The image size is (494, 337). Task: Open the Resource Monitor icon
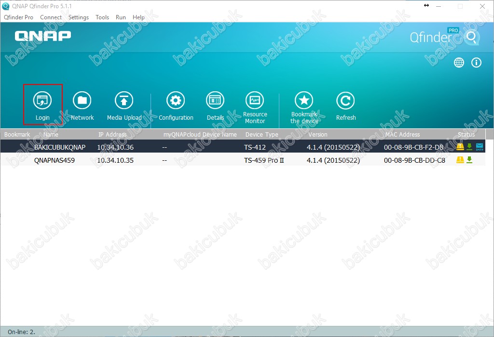(x=255, y=100)
